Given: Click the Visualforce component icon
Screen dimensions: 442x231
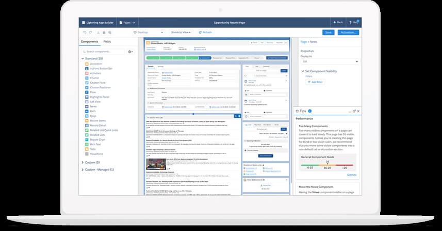Looking at the screenshot, I should (86, 153).
